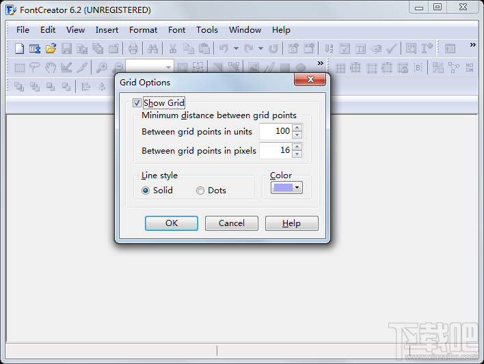Click the show grid toolbar icon
Screen dimensions: 484x364
point(340,68)
